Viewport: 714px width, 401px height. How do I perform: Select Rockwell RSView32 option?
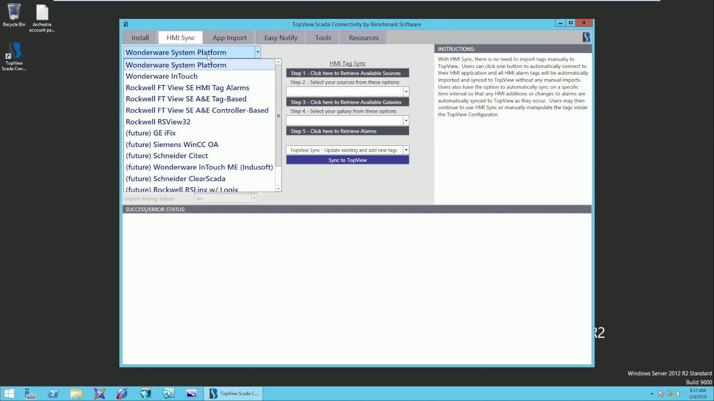200,122
